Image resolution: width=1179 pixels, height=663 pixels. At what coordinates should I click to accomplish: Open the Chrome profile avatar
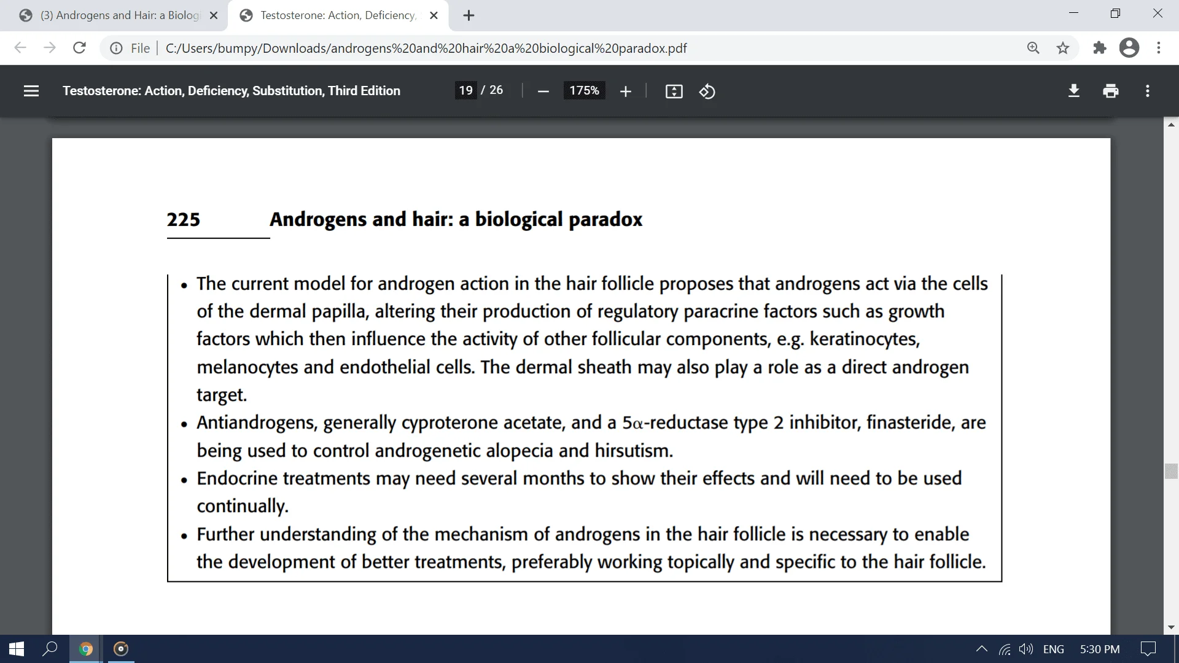coord(1129,48)
